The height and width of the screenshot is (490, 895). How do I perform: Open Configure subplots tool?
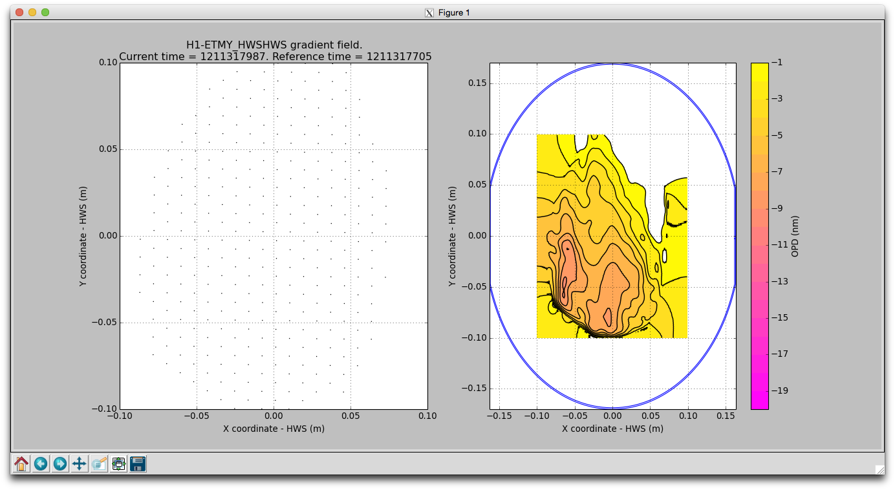pyautogui.click(x=118, y=463)
